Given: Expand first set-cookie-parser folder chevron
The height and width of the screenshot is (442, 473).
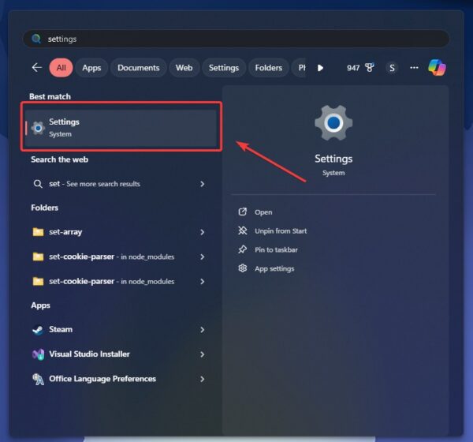Looking at the screenshot, I should [203, 257].
